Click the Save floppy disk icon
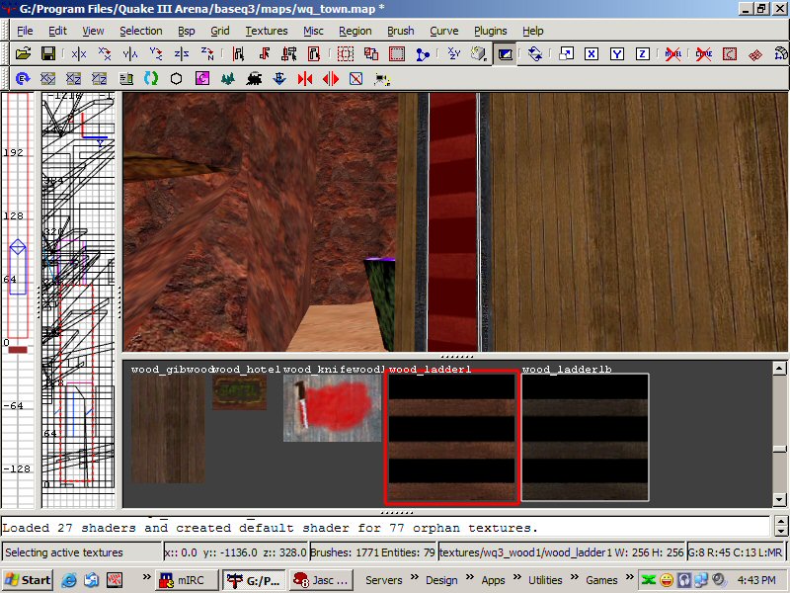790x593 pixels. [x=48, y=53]
